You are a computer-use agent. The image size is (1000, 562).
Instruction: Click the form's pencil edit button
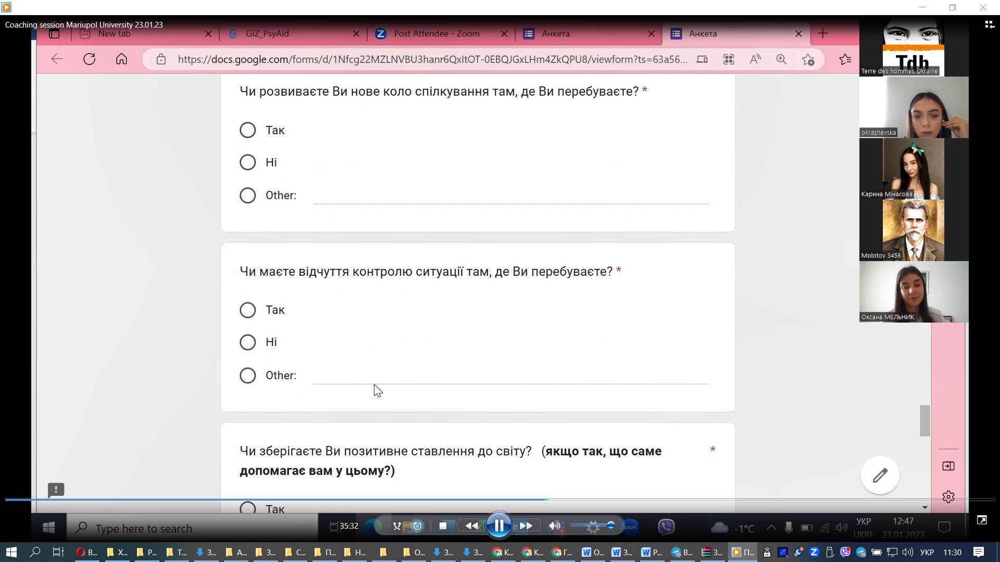[880, 475]
